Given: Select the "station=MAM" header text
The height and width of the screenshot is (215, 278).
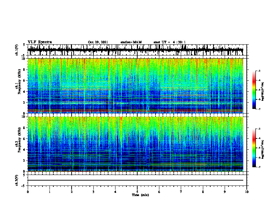Looking at the screenshot, I should [131, 42].
